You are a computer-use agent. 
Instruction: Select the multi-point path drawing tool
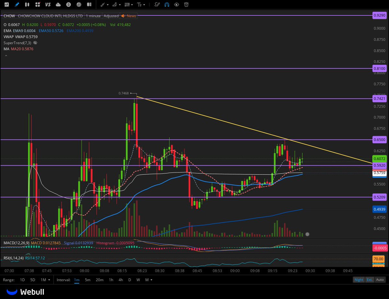tap(115, 5)
